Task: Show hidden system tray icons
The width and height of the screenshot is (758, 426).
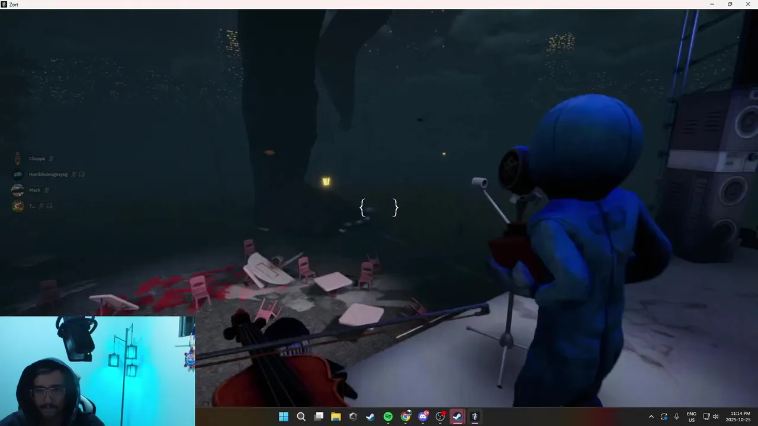Action: click(x=651, y=417)
